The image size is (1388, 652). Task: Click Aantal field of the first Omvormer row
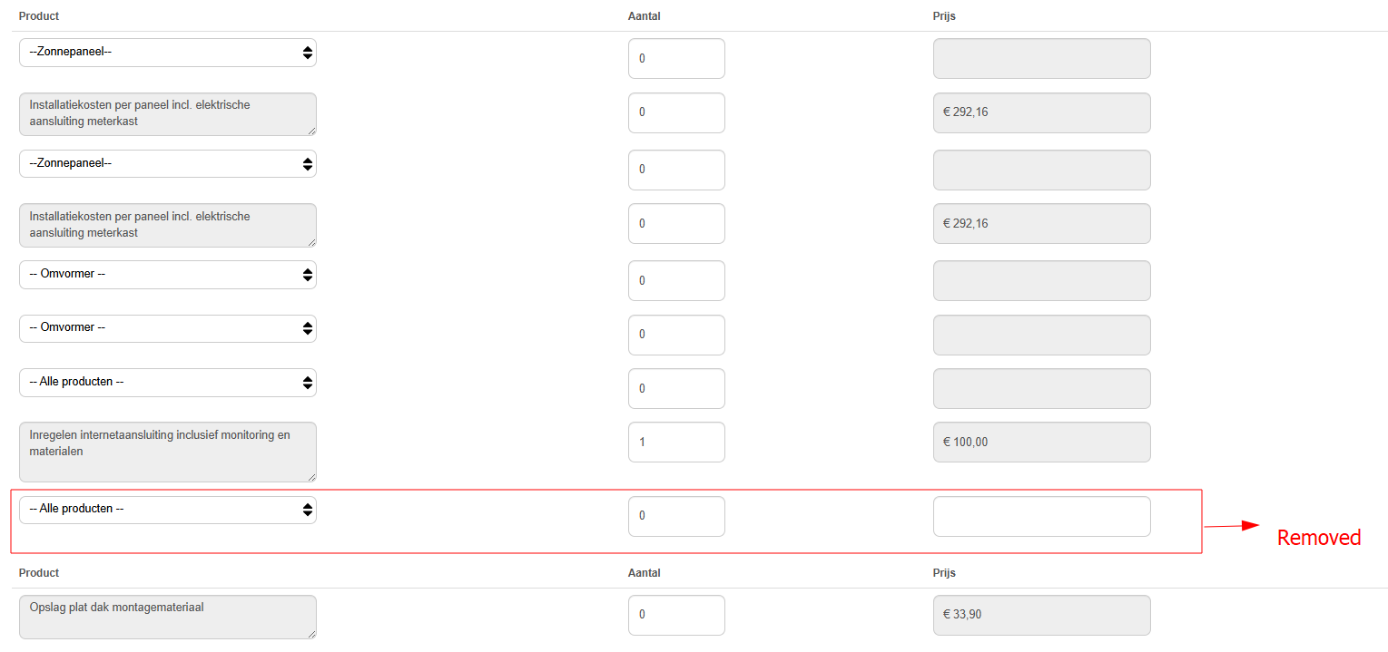click(675, 281)
